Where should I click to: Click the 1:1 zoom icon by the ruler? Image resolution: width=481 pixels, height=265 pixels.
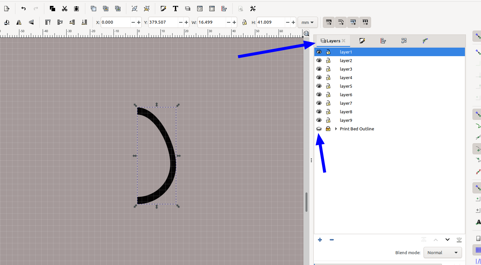tap(306, 33)
